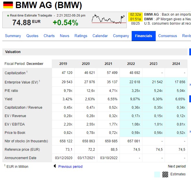Click the Previous period link
The height and width of the screenshot is (180, 191).
tap(70, 167)
